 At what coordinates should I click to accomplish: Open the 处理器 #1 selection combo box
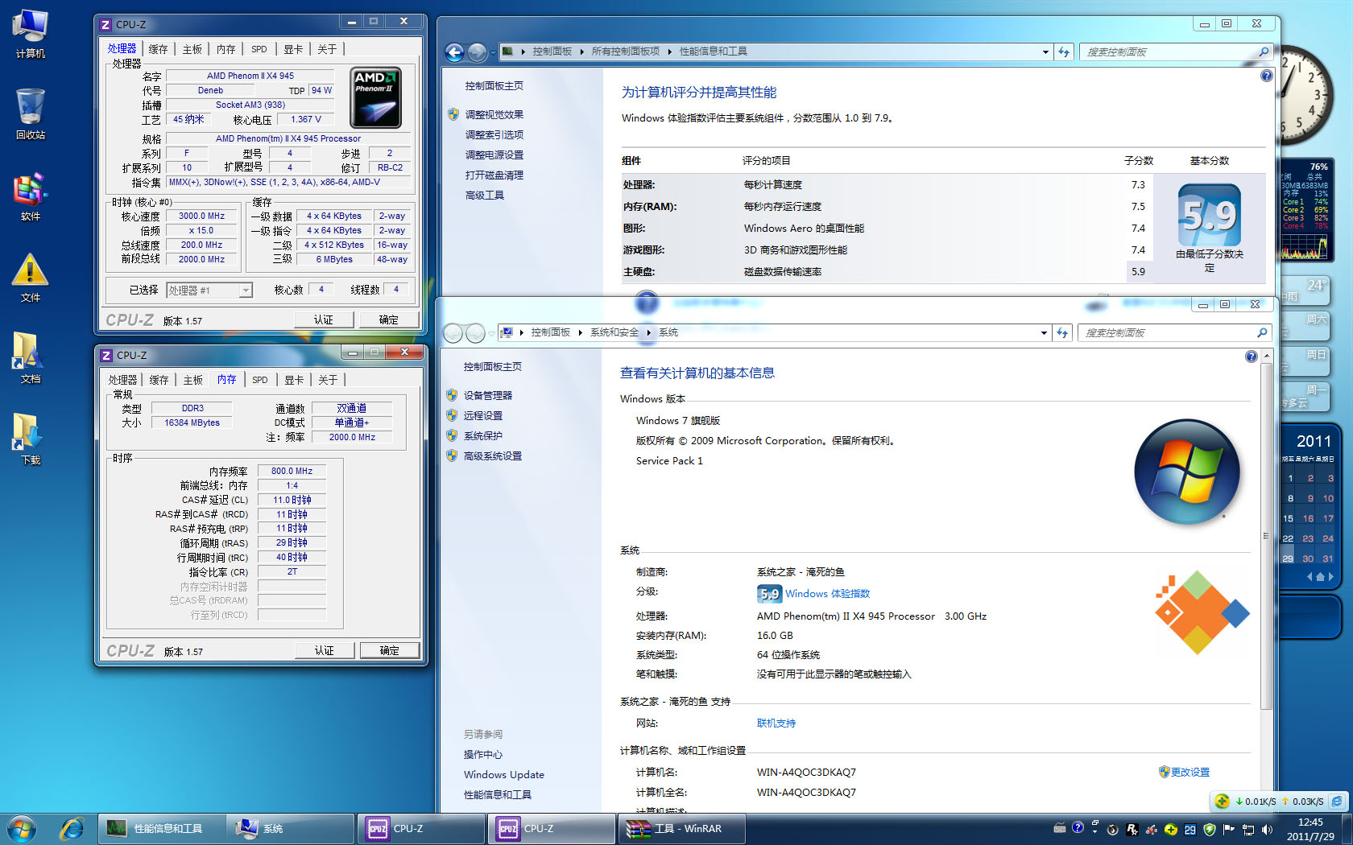click(209, 291)
